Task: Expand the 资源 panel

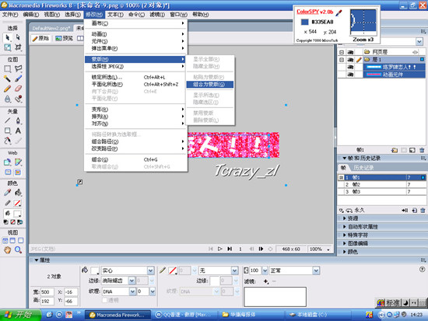Action: 345,218
